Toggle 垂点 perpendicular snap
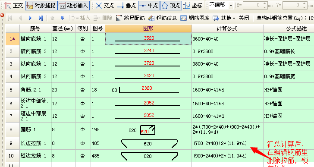Image resolution: width=314 pixels, height=167 pixels. pyautogui.click(x=126, y=6)
